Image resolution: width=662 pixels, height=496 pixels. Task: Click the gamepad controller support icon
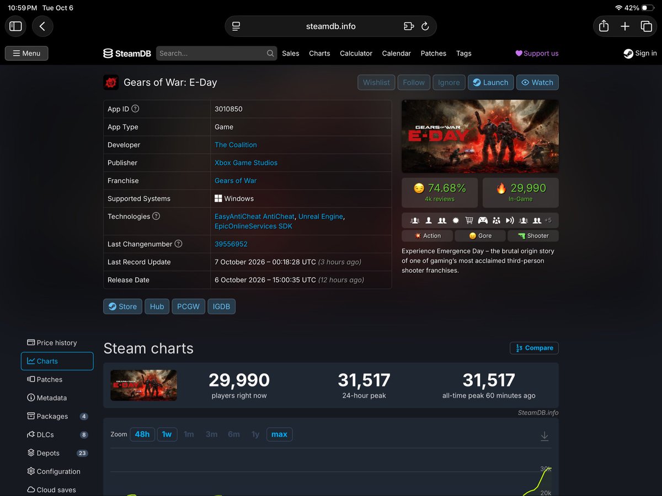(x=483, y=220)
